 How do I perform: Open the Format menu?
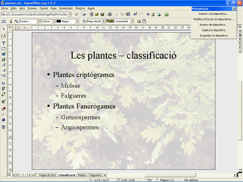pos(44,9)
